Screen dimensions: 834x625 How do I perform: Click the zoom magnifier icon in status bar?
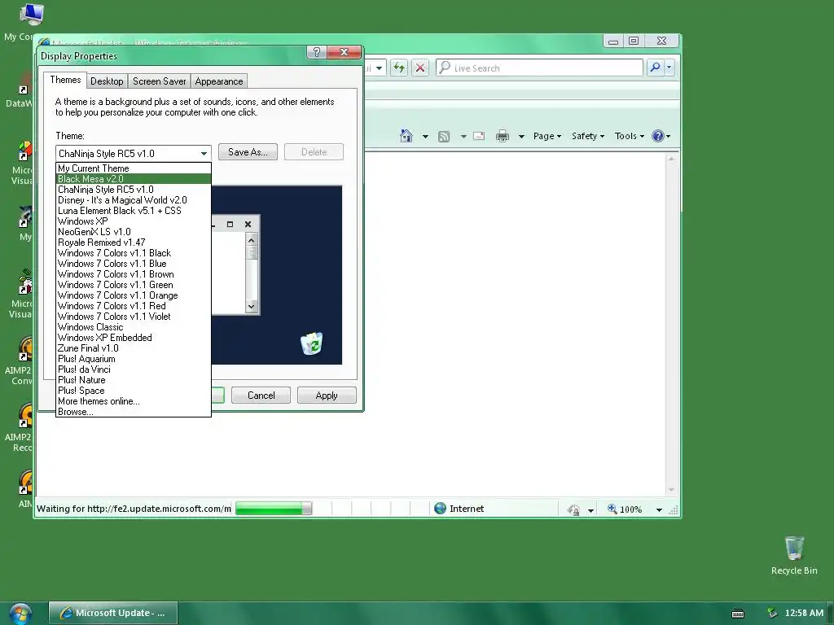pyautogui.click(x=612, y=509)
